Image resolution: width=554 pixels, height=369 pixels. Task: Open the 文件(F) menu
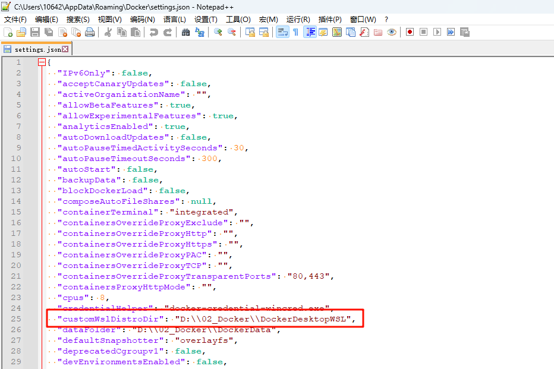tap(15, 20)
